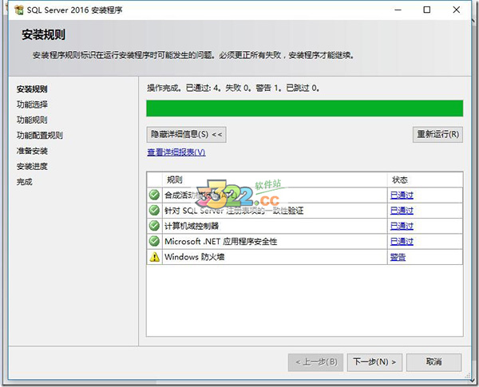Viewport: 479px width, 387px height.
Task: Open the 查看详细报表(V) link
Action: coord(176,152)
